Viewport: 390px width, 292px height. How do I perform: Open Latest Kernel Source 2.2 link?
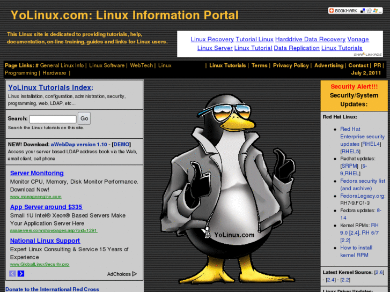point(345,280)
